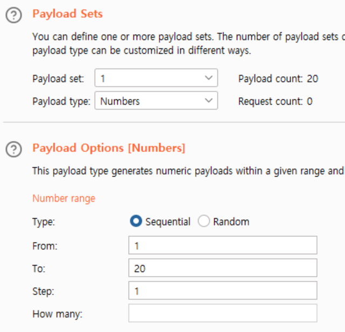Open help for Payload Options [Numbers]
The width and height of the screenshot is (345, 332).
tap(13, 149)
